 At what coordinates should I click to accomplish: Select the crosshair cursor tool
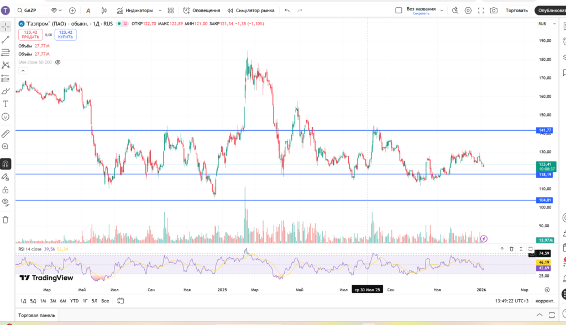(6, 26)
